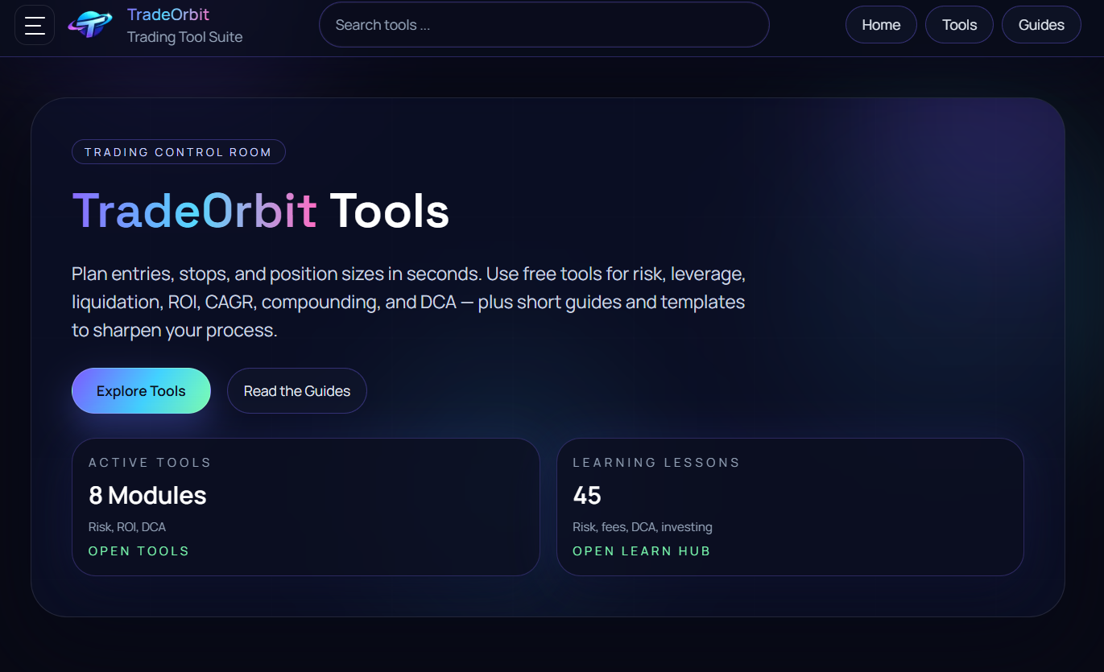Open Learn Hub from the Learning Lessons card

tap(642, 550)
